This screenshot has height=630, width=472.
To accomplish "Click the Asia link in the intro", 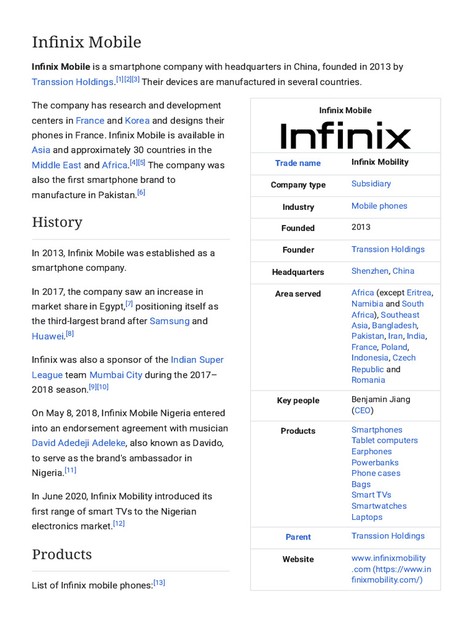I will (41, 150).
